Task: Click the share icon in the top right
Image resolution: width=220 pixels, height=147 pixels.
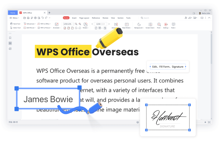Action: [x=190, y=18]
